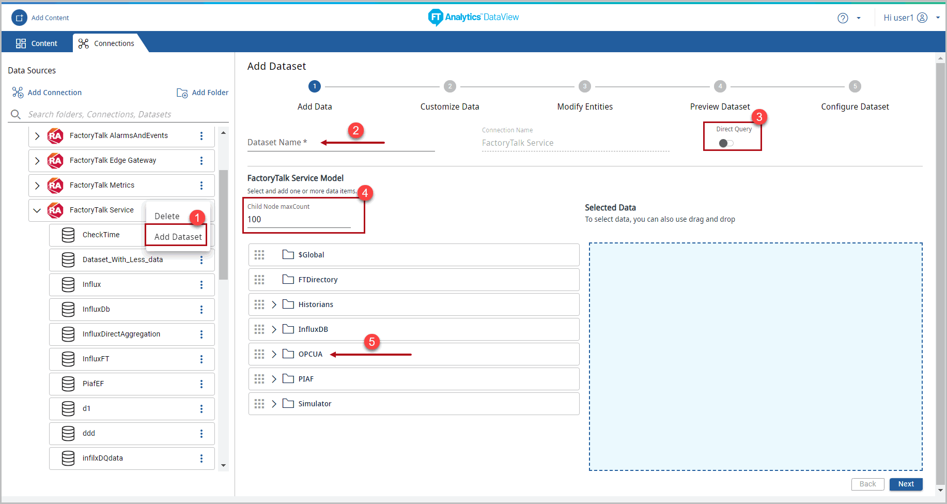
Task: Open the help question mark icon
Action: point(843,18)
